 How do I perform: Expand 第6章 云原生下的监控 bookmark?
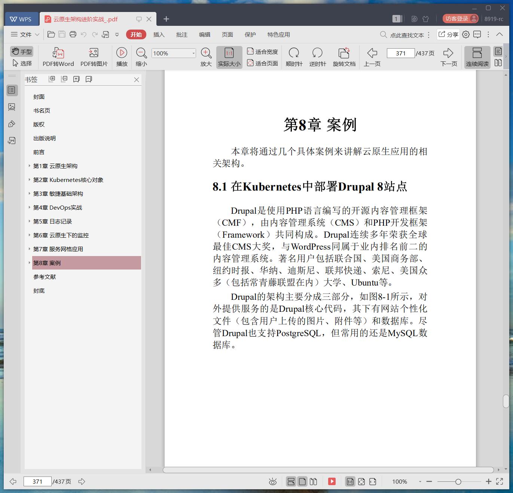click(30, 235)
